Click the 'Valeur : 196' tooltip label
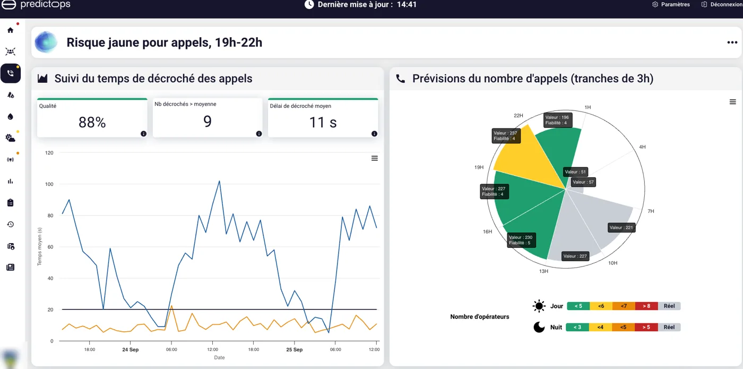The width and height of the screenshot is (743, 369). [558, 120]
